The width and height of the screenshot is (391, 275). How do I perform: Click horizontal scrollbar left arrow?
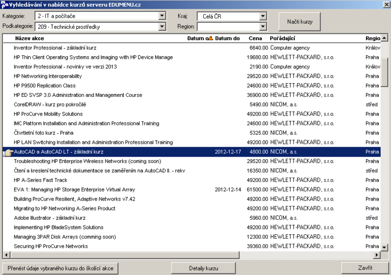pyautogui.click(x=6, y=255)
